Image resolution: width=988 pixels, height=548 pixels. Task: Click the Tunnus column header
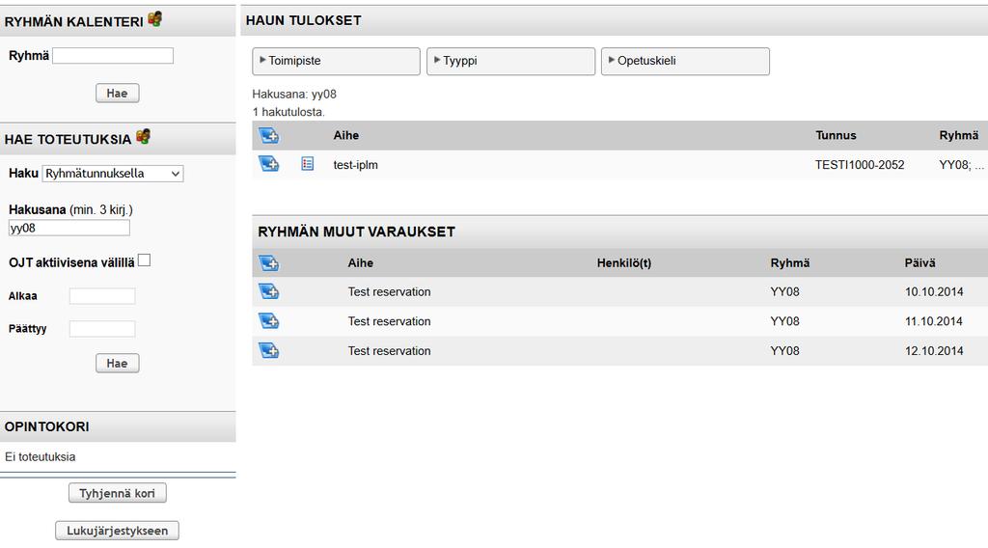[x=836, y=135]
